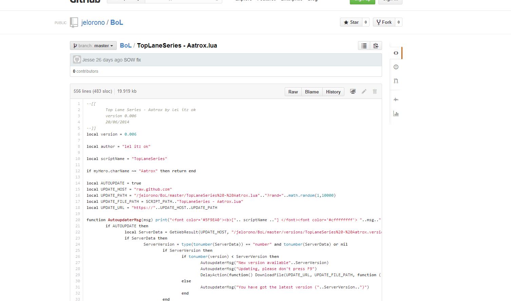511x301 pixels.
Task: Open the BoL repository link in header
Action: 117,22
